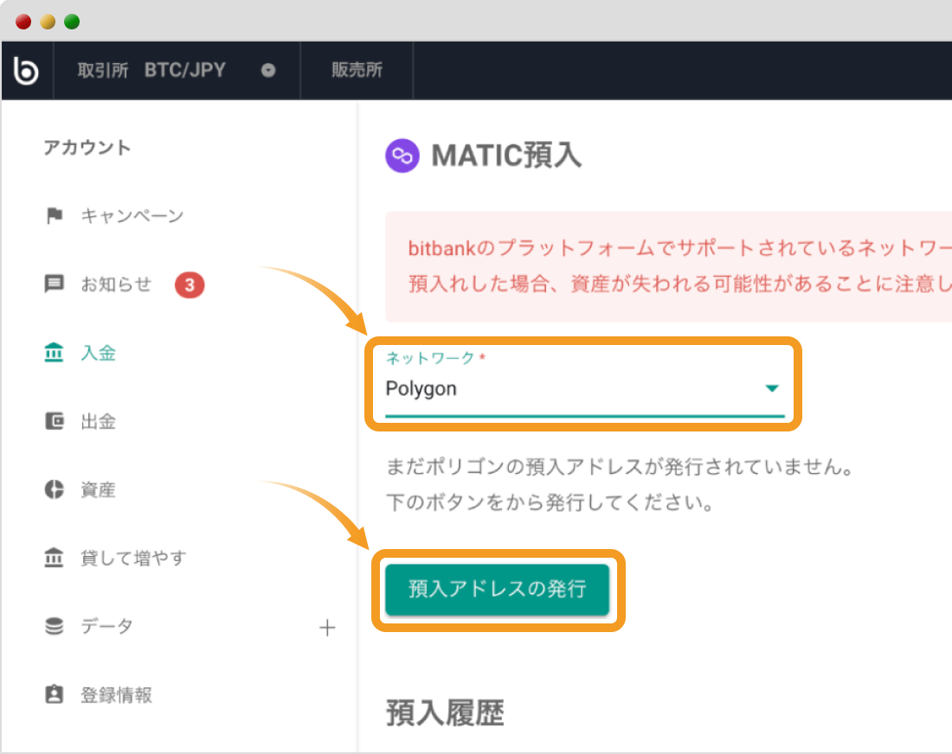This screenshot has width=952, height=754.
Task: Click the Polygon network dropdown arrow
Action: pos(772,388)
